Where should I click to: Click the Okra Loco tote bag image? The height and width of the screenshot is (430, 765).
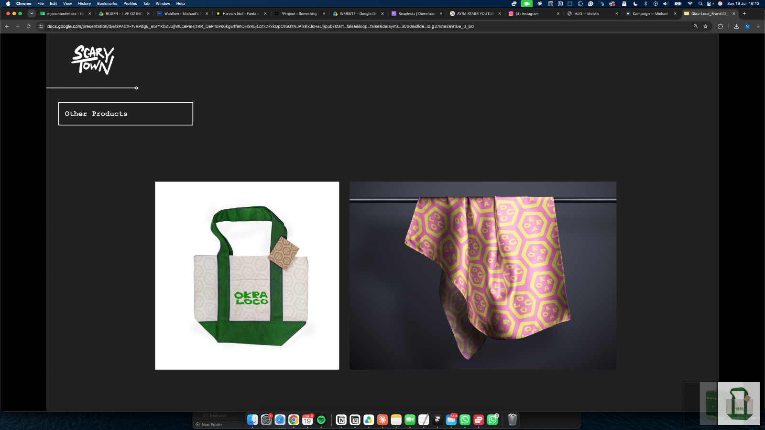[247, 276]
